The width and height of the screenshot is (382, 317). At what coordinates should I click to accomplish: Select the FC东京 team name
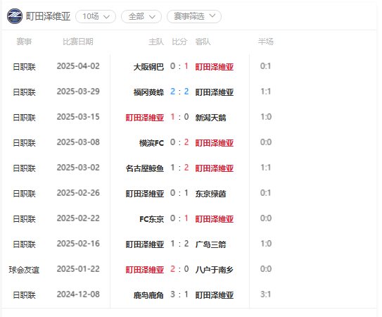[x=151, y=219]
